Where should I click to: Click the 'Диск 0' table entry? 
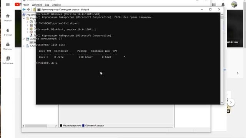click(43, 57)
